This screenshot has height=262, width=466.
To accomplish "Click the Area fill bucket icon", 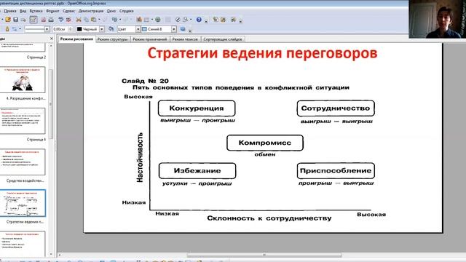I will click(x=111, y=29).
